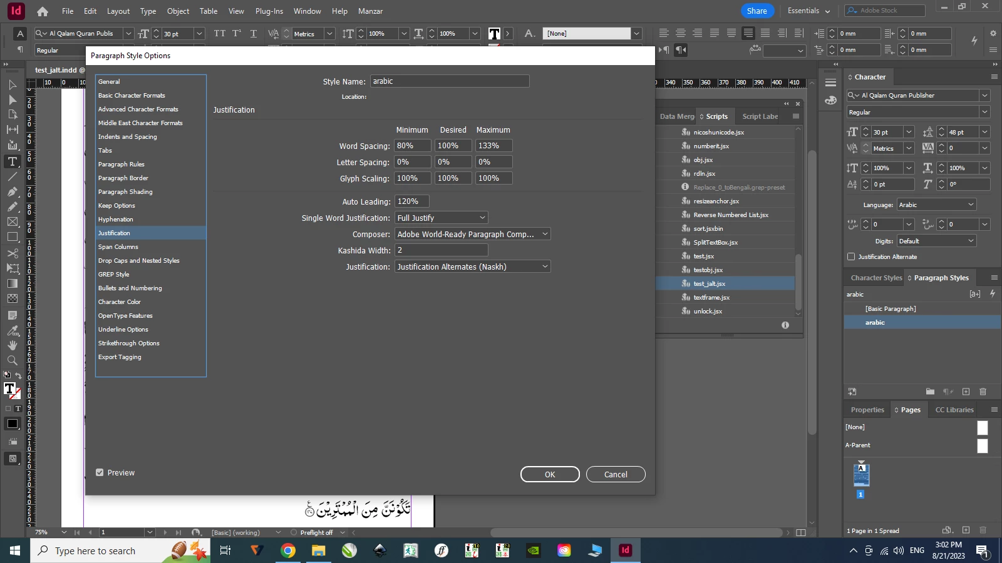The width and height of the screenshot is (1002, 563).
Task: Click the Align Left paragraph icon
Action: [x=664, y=33]
